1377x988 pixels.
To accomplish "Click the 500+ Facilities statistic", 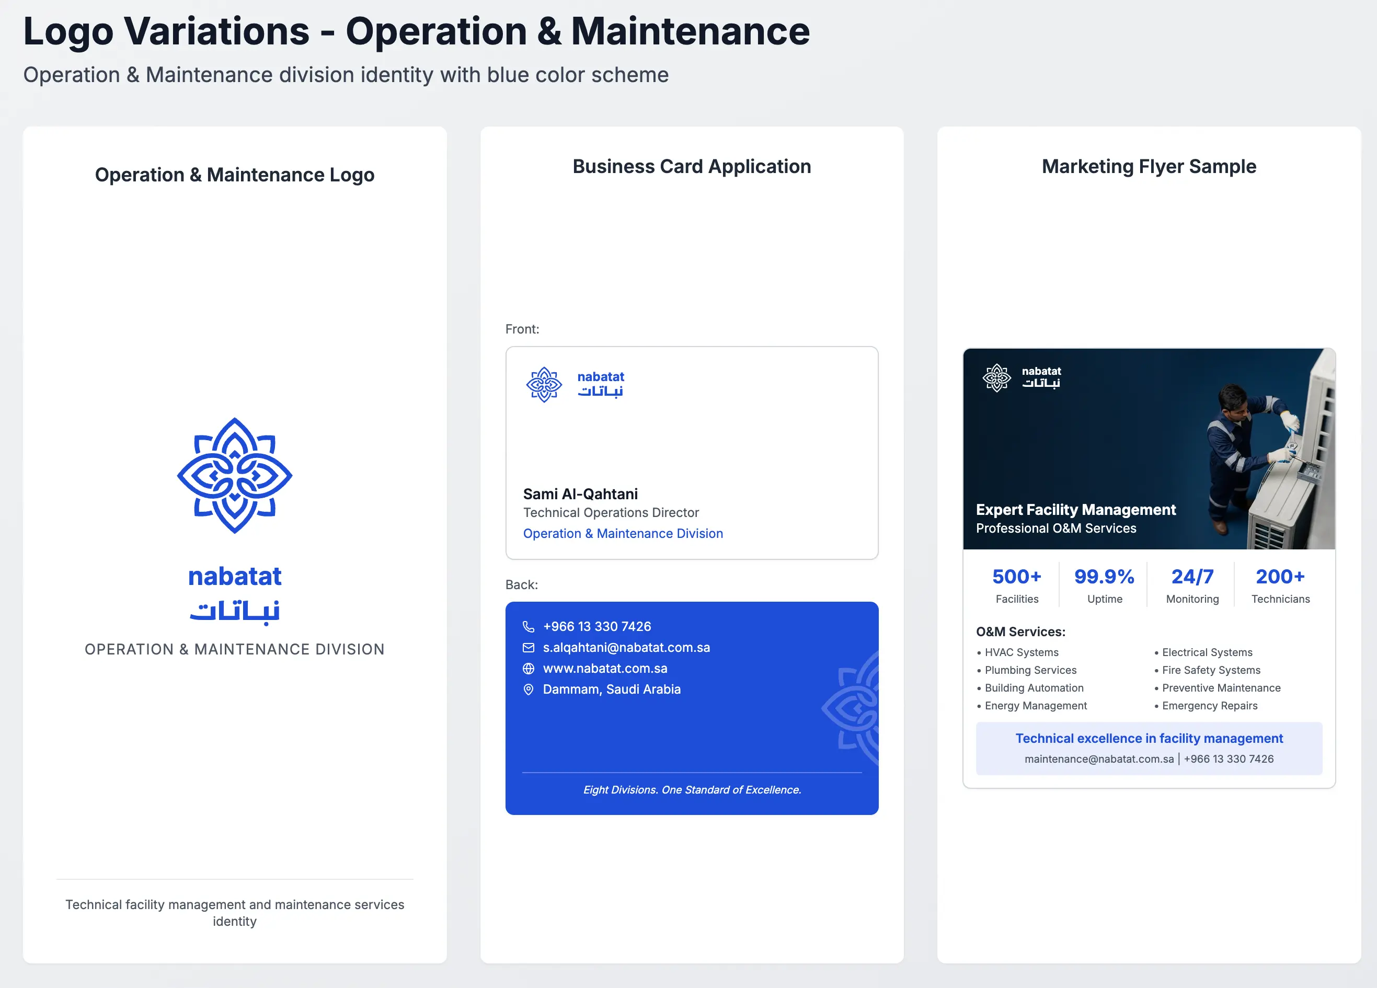I will click(1016, 585).
